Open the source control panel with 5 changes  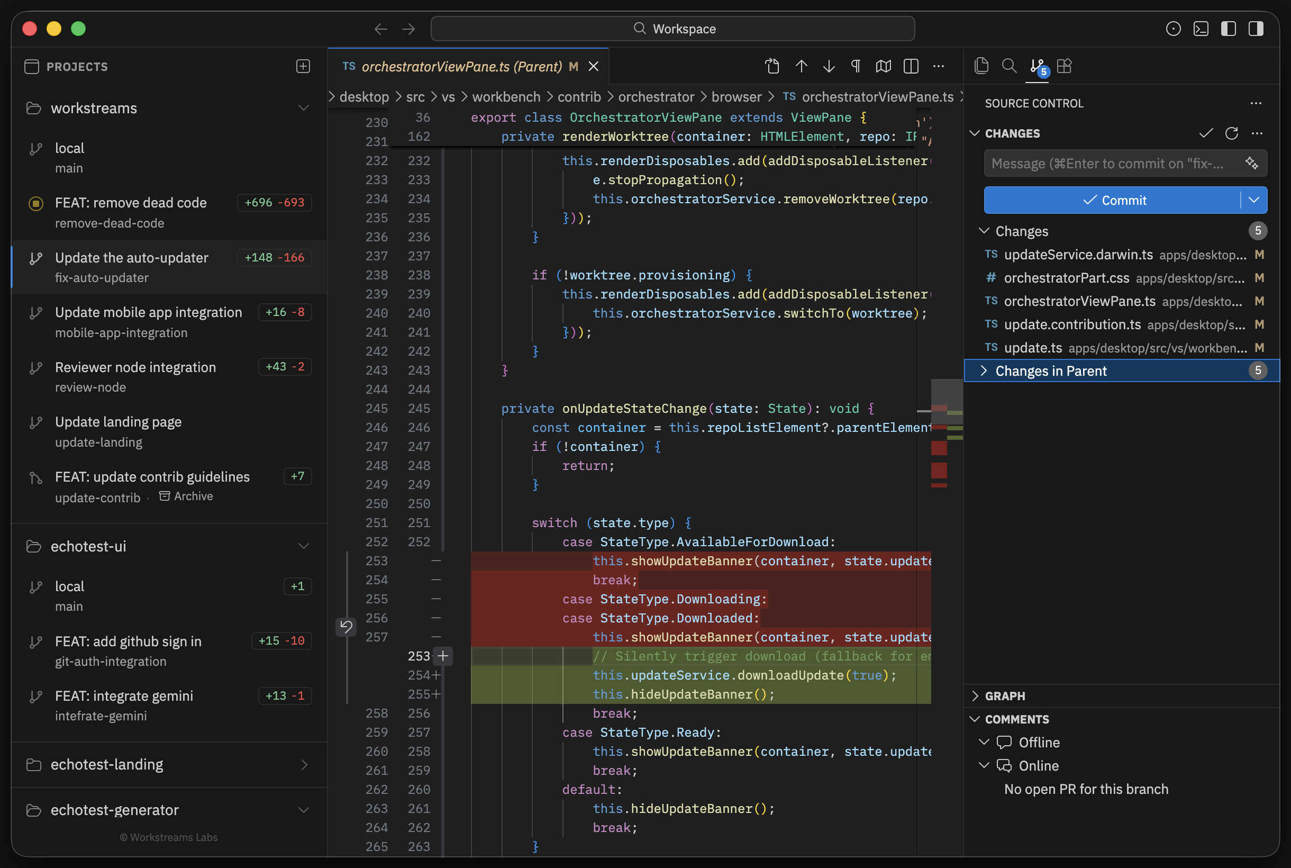click(x=1037, y=66)
